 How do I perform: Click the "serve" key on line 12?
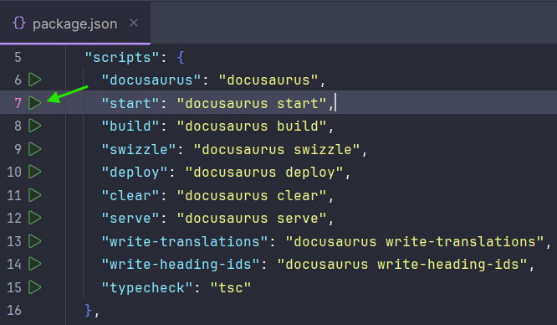click(130, 219)
